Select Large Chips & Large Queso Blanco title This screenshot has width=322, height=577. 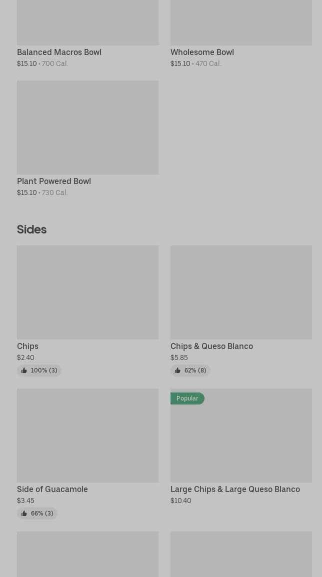[235, 489]
